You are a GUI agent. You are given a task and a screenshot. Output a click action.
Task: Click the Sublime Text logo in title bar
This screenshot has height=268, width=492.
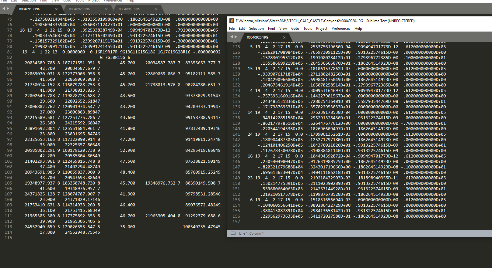point(232,21)
